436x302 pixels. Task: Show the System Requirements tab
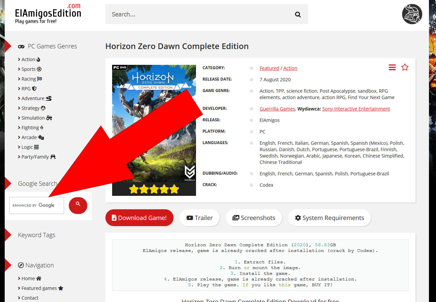pyautogui.click(x=329, y=218)
